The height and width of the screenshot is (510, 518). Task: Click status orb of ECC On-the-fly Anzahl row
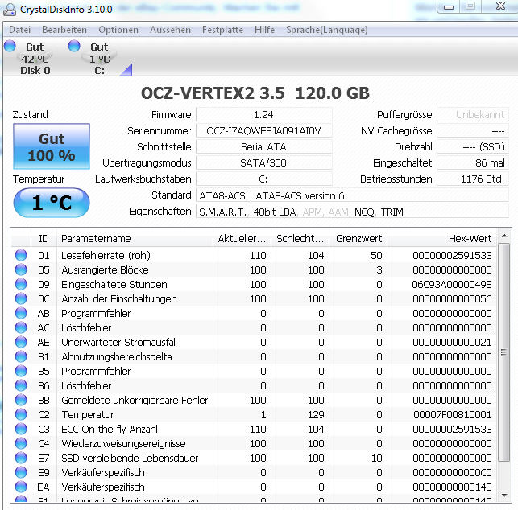pos(21,429)
